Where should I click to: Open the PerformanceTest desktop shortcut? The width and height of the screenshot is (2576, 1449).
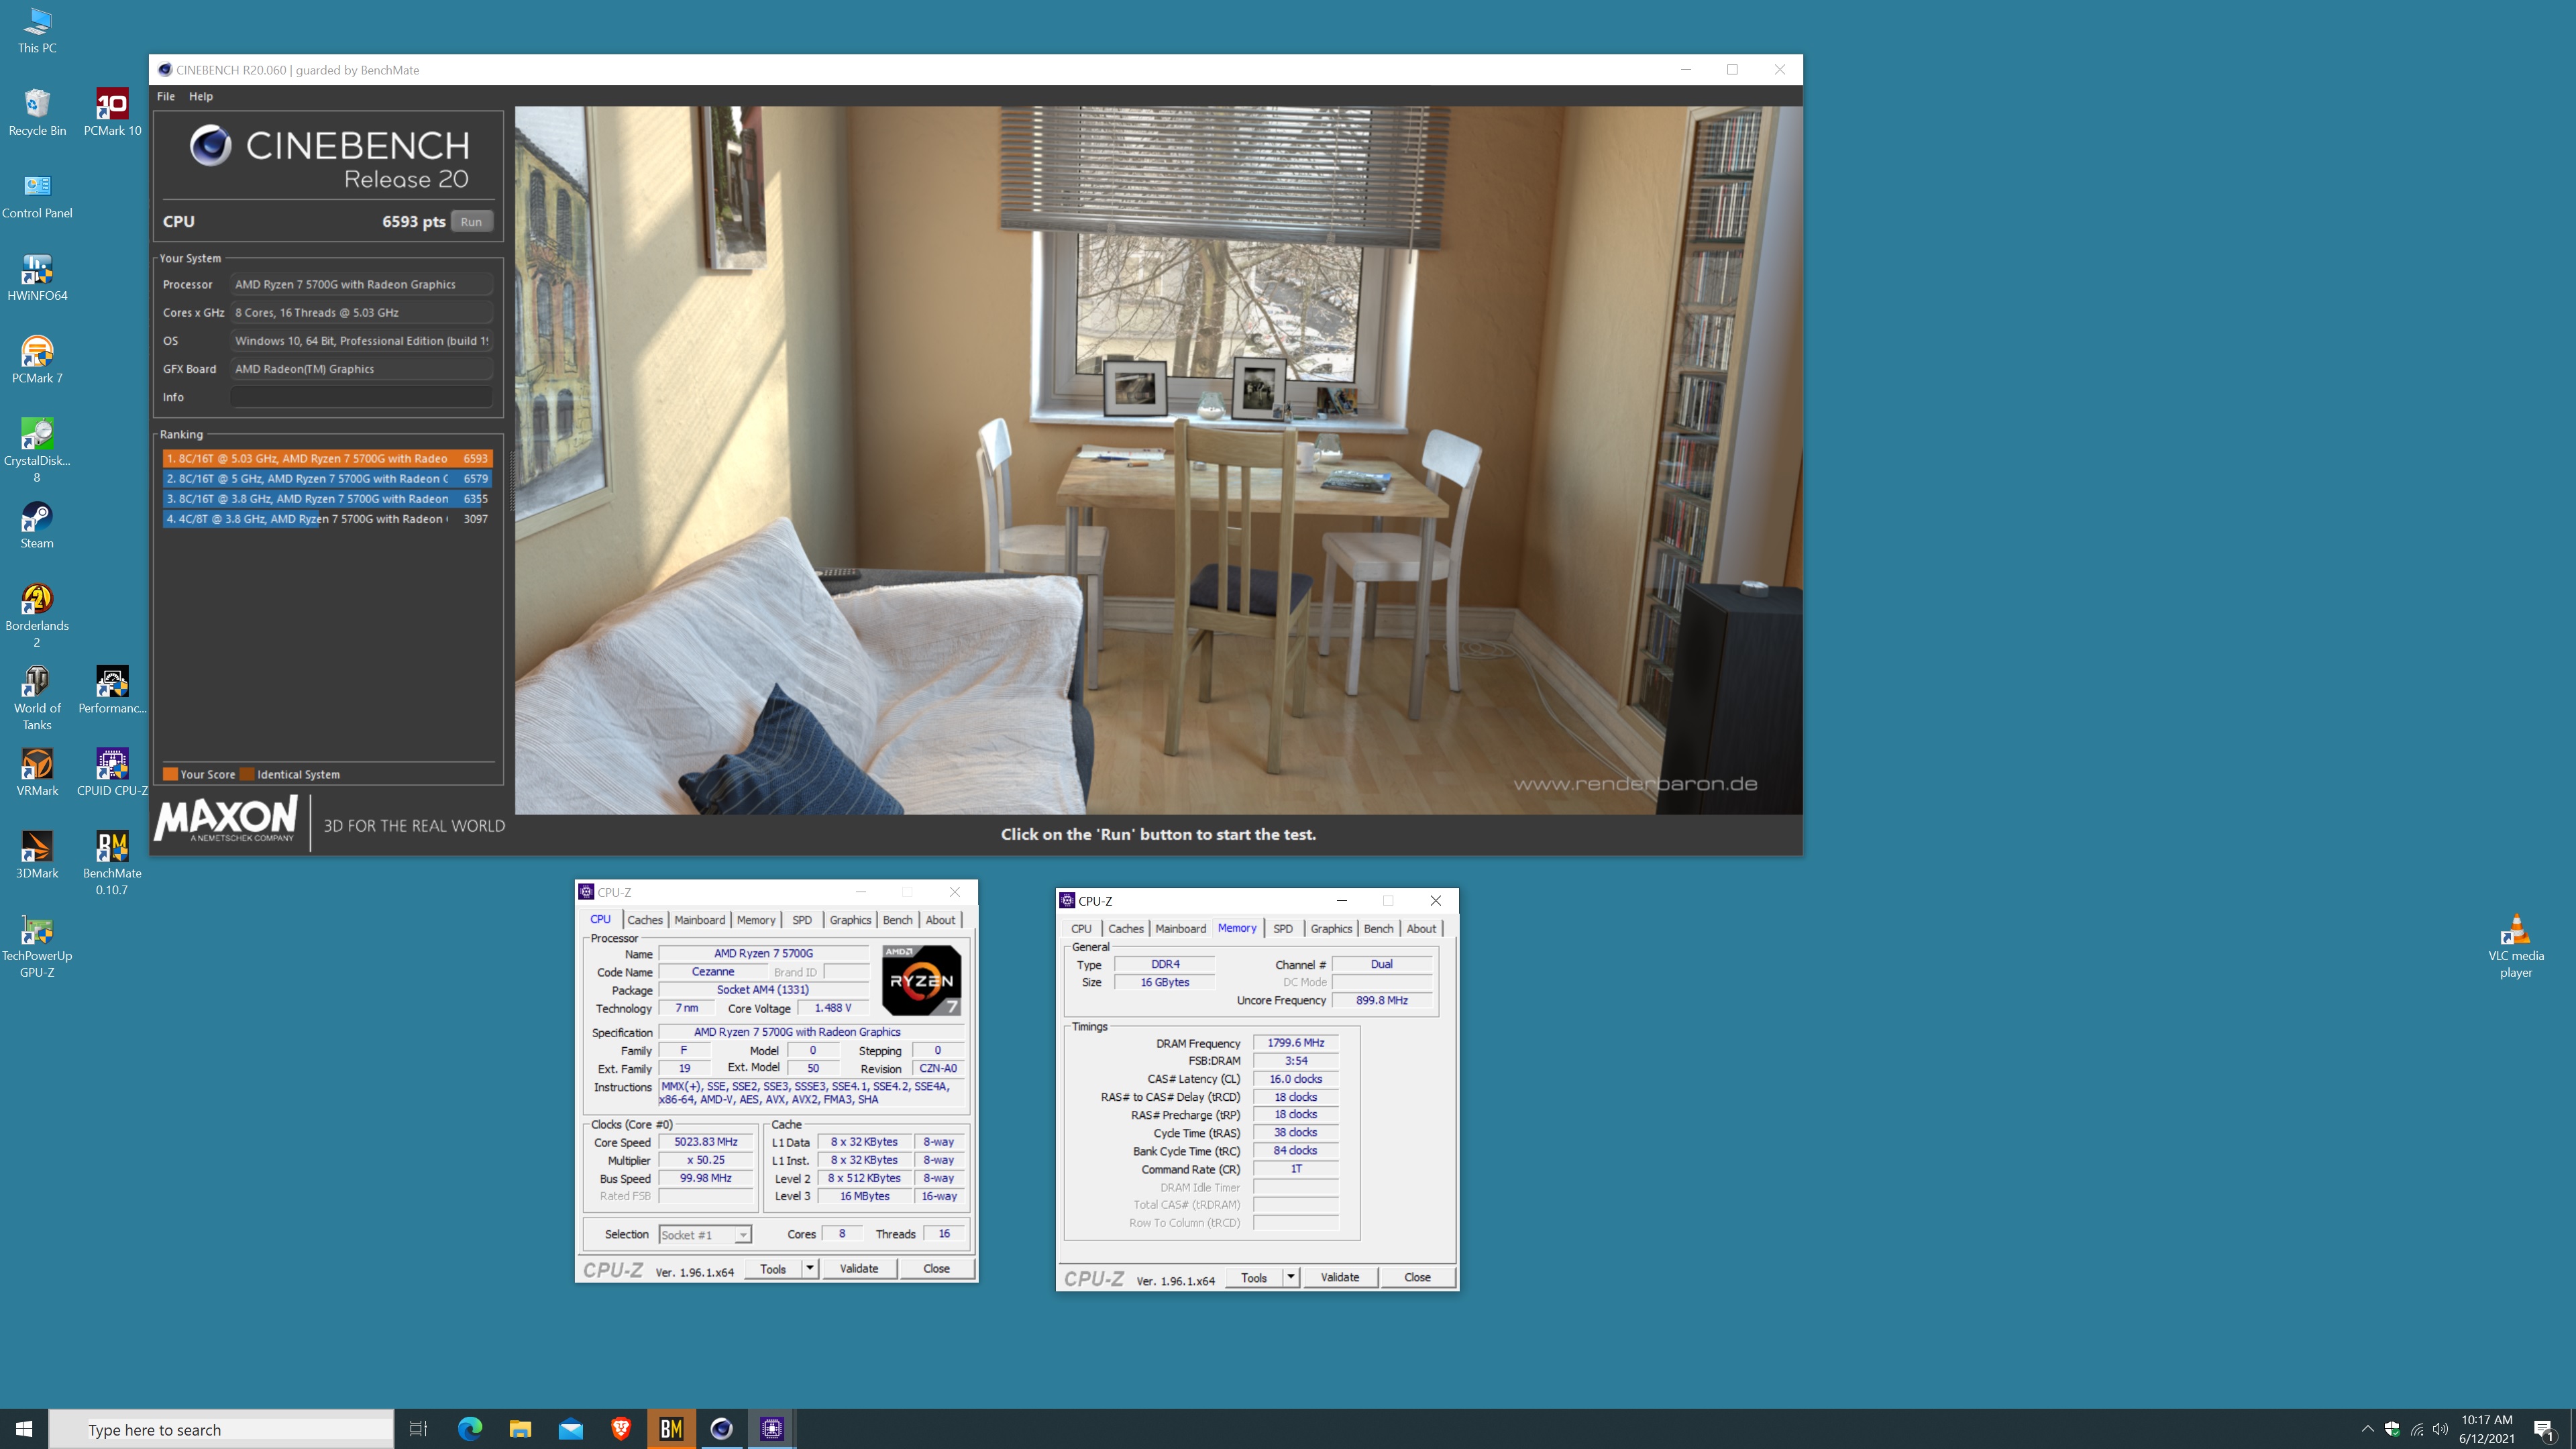[112, 690]
